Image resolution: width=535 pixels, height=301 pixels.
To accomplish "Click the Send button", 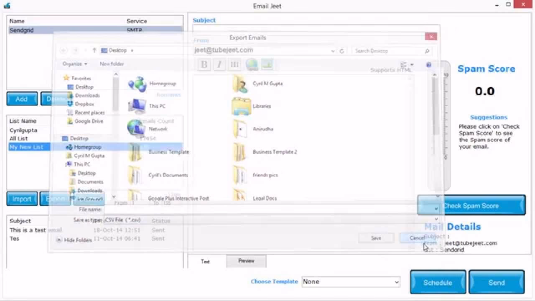I will click(x=497, y=283).
